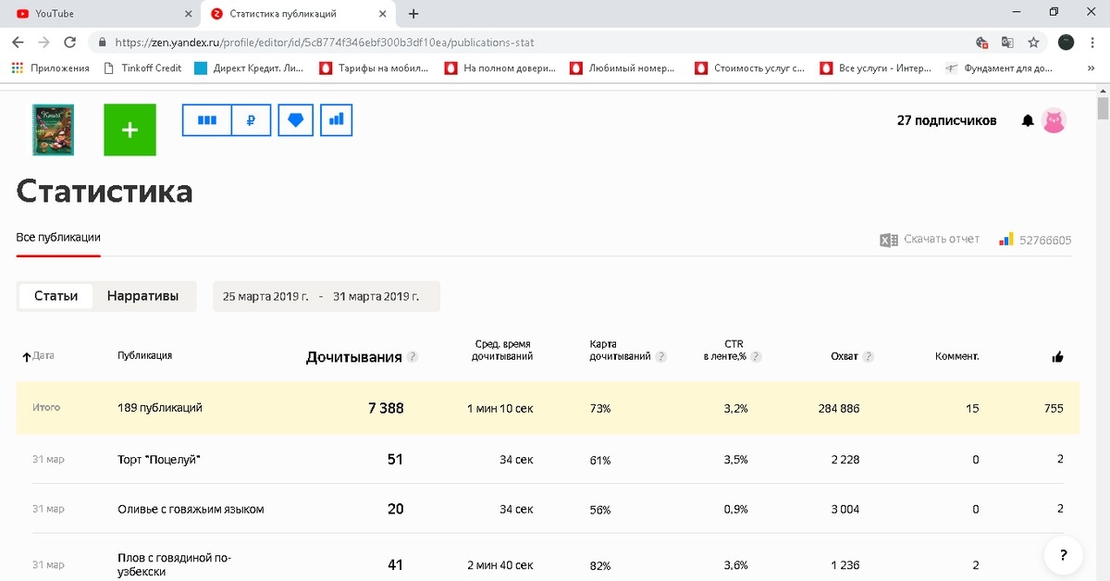Select the Все публикации tab
The width and height of the screenshot is (1110, 581).
[58, 238]
